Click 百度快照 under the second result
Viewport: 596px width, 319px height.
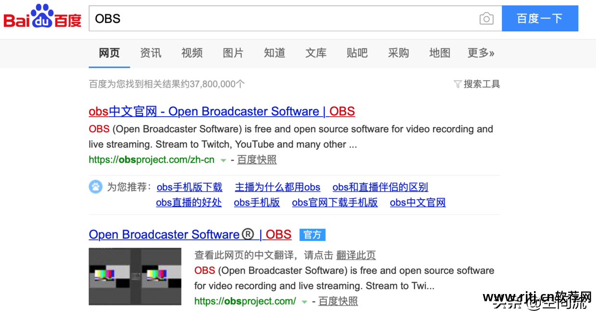coord(338,301)
